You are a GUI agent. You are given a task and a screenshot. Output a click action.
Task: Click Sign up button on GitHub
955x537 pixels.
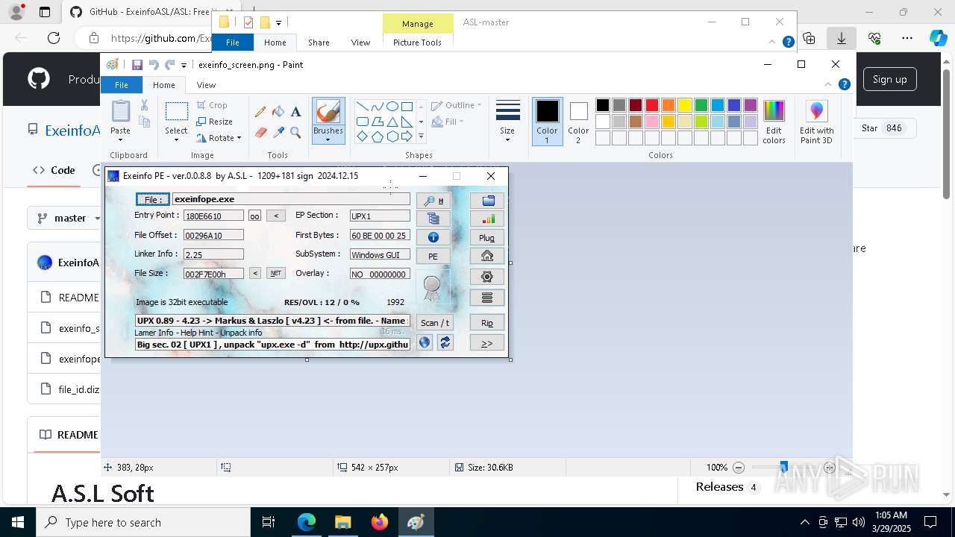coord(889,79)
